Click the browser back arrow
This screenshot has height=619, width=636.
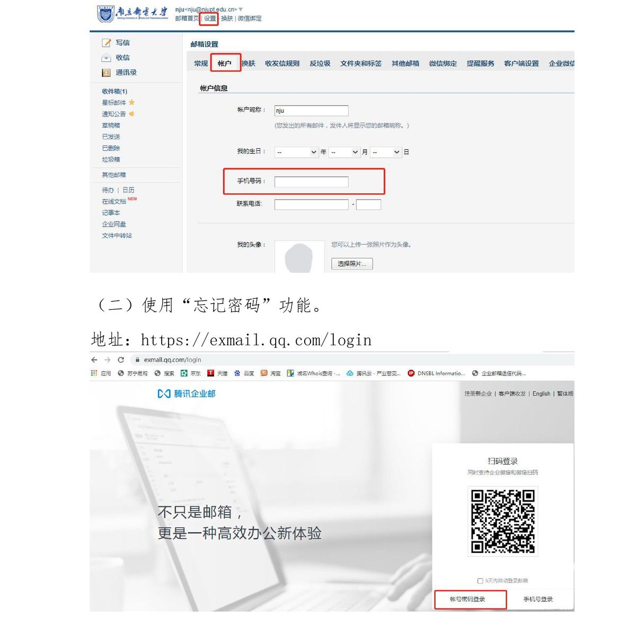click(95, 360)
